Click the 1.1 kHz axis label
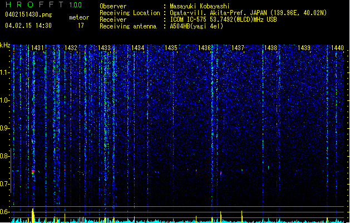Viewport: 350px width, 223px height. (4, 72)
